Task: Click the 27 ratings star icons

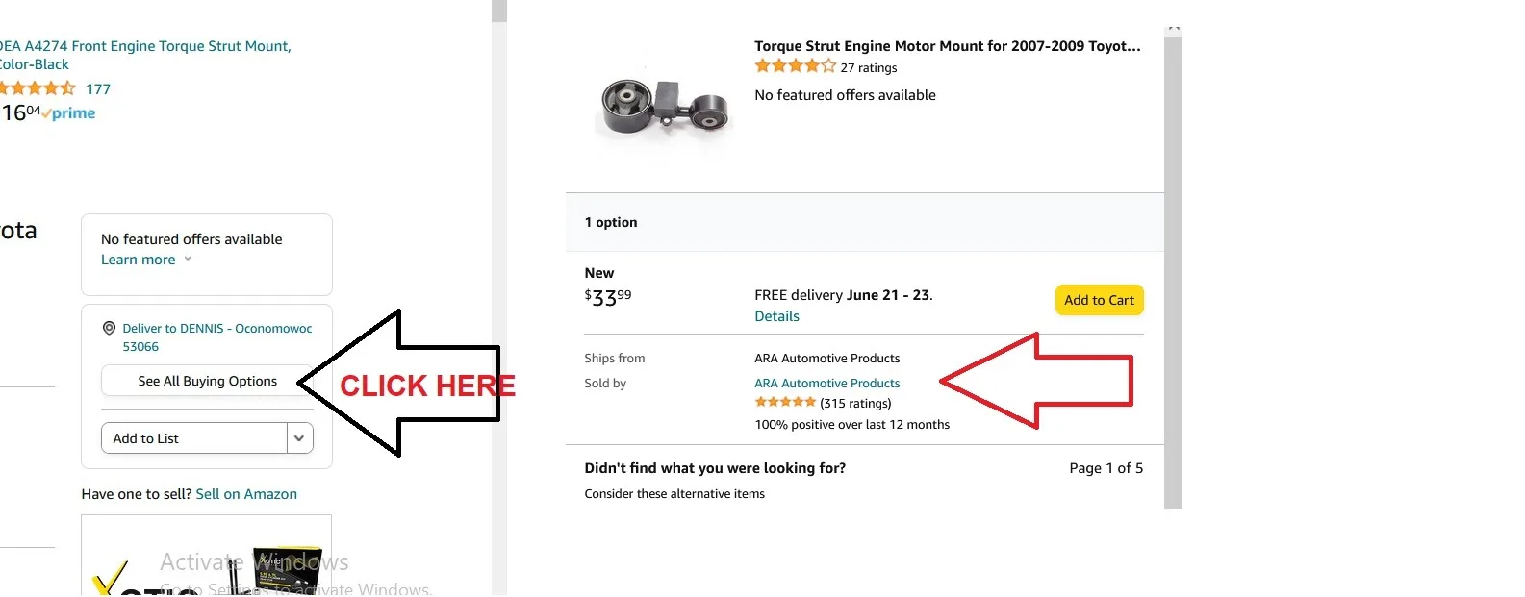Action: 795,66
